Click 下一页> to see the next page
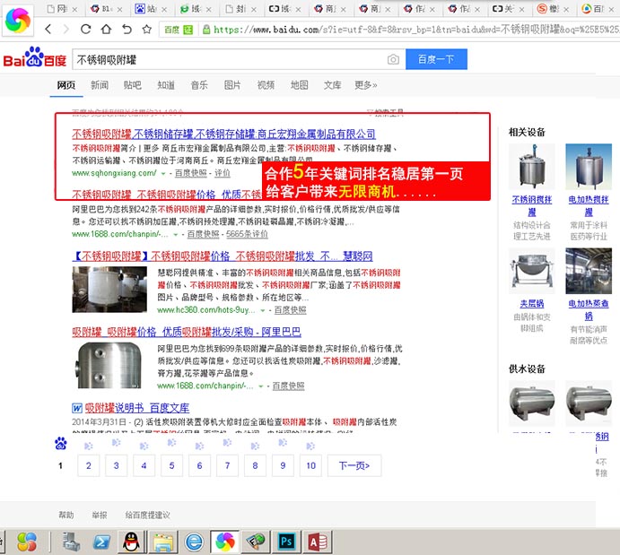Viewport: 620px width, 555px height. (354, 465)
